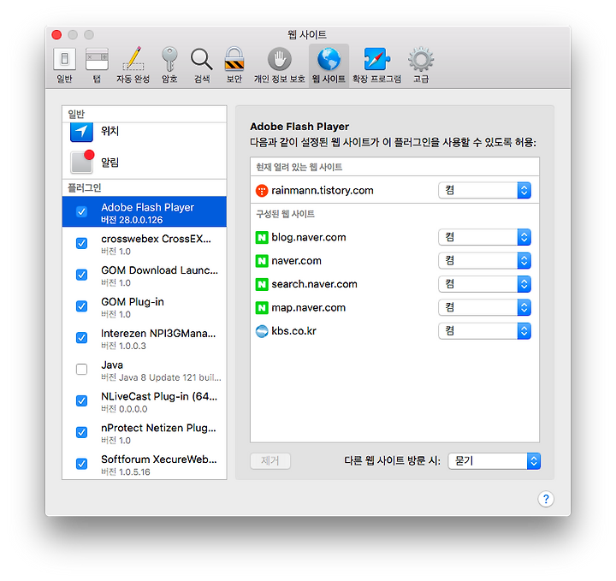Select the 알림 row in the sidebar
The height and width of the screenshot is (581, 616).
tap(145, 162)
